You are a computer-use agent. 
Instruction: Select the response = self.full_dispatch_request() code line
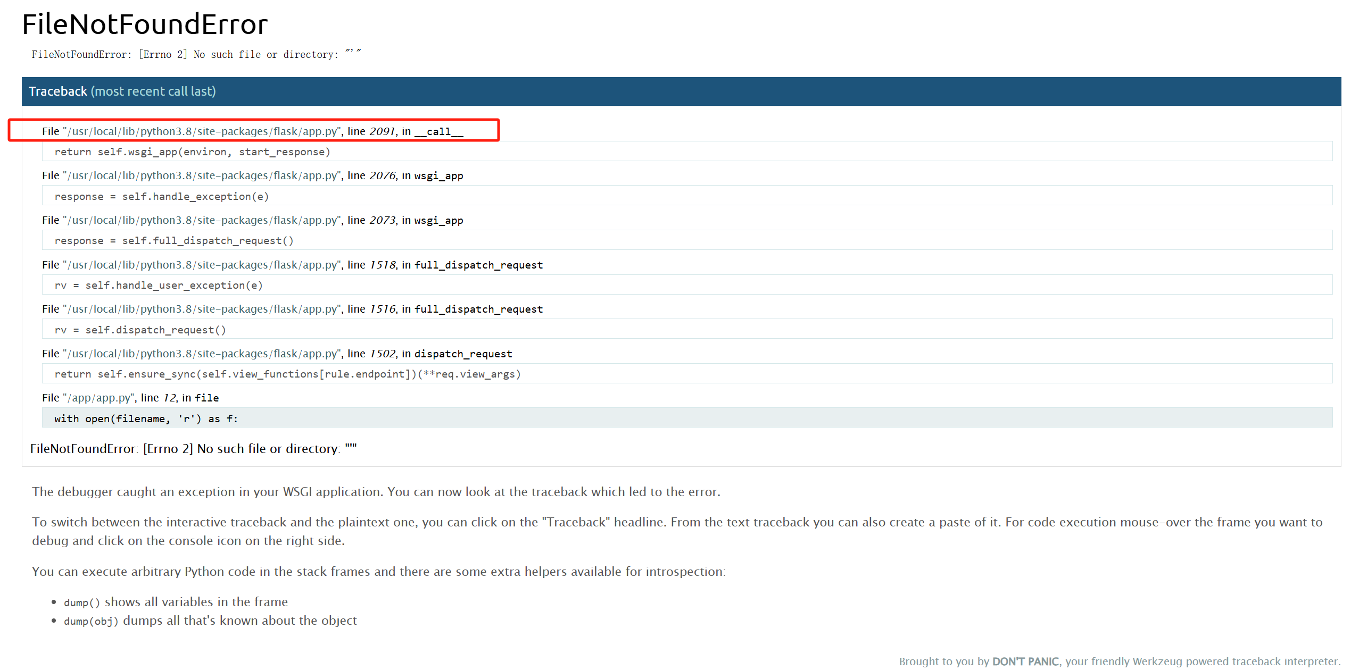point(173,241)
